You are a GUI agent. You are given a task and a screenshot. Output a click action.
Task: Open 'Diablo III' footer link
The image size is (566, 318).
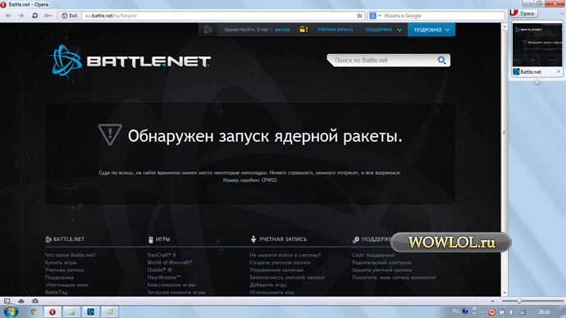pos(159,270)
